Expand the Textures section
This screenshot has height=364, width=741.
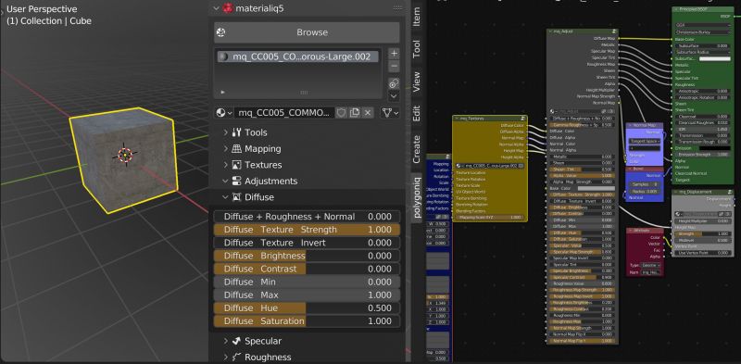226,165
